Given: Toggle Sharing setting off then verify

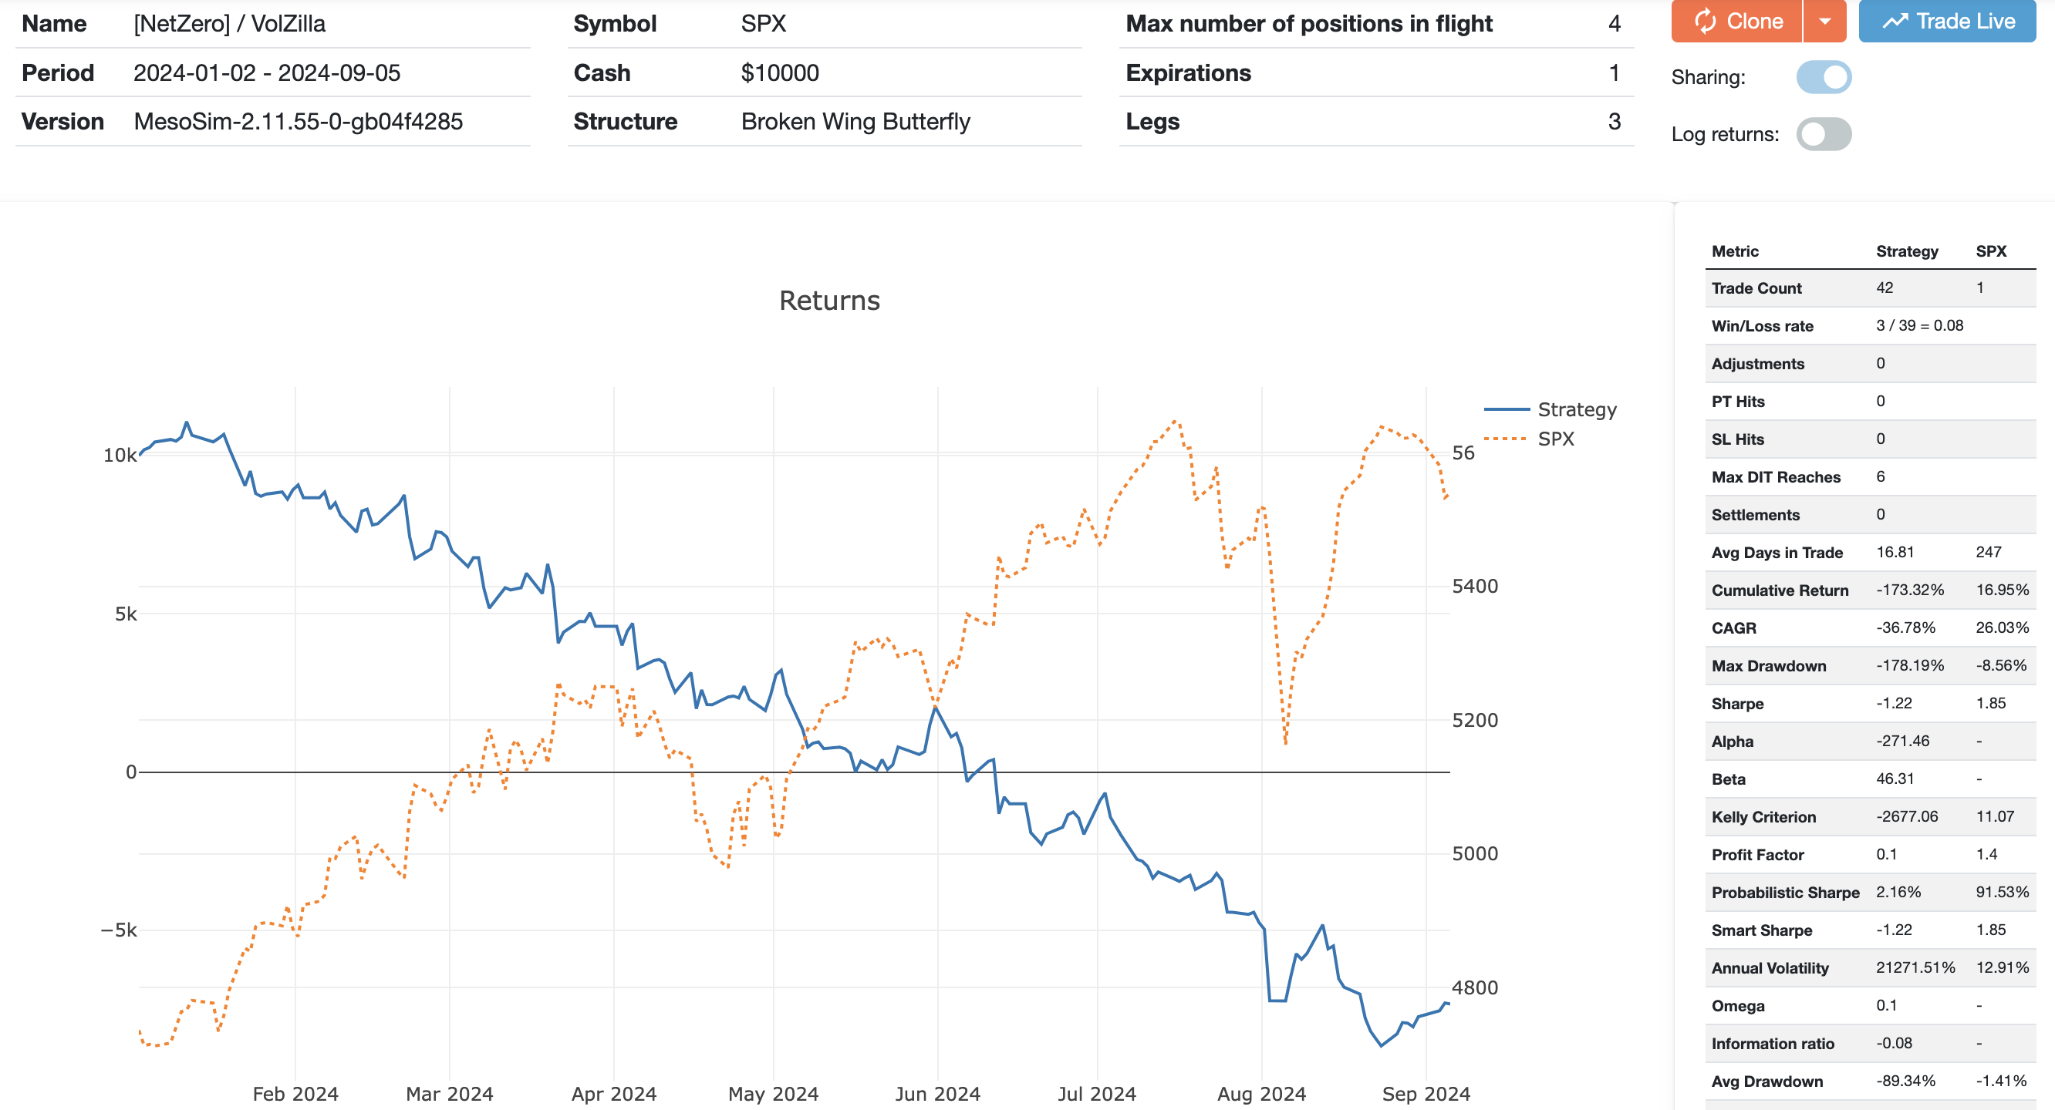Looking at the screenshot, I should 1825,76.
